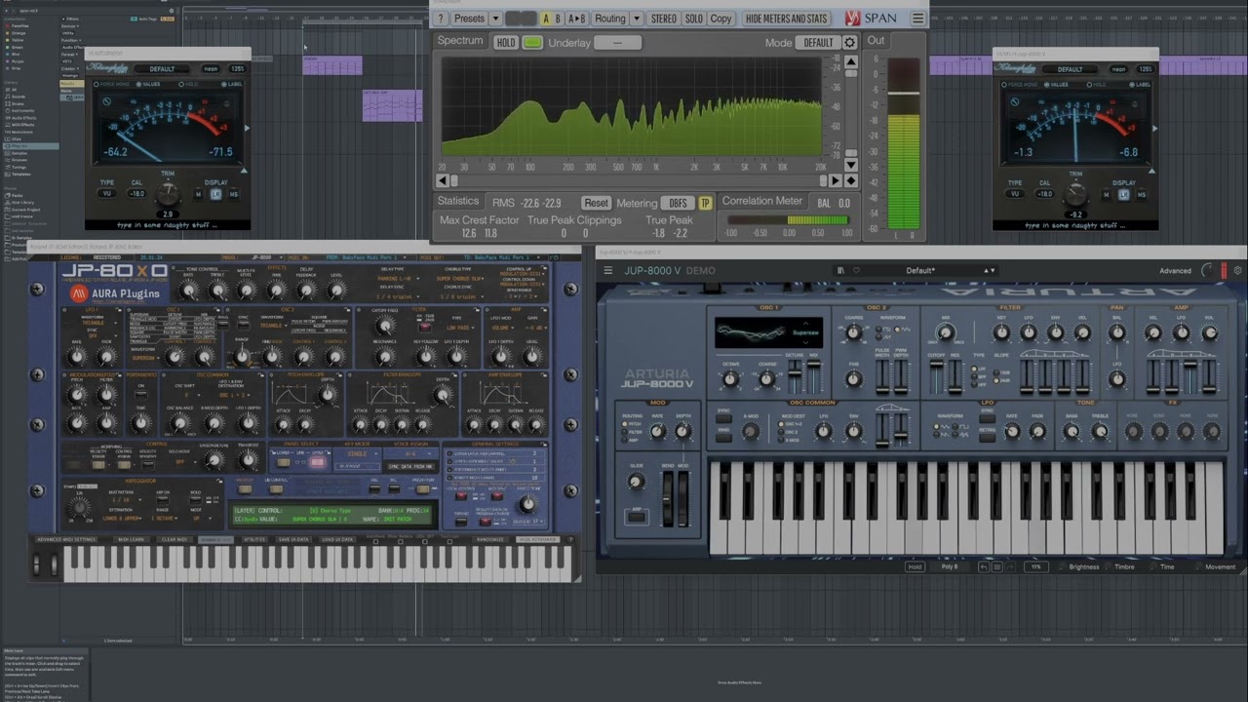The width and height of the screenshot is (1248, 702).
Task: Click JP-80x0 green LCD patch display
Action: pyautogui.click(x=331, y=515)
